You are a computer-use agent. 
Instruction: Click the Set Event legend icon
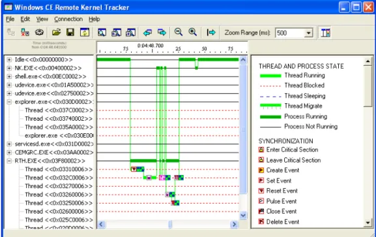261,180
